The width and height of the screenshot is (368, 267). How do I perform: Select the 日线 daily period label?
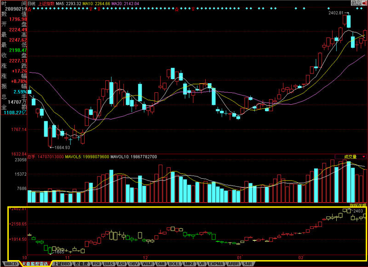point(32,3)
